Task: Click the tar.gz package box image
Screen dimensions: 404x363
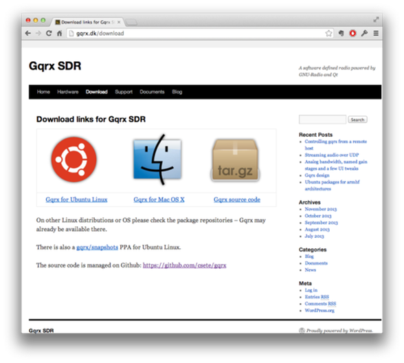Action: tap(235, 160)
